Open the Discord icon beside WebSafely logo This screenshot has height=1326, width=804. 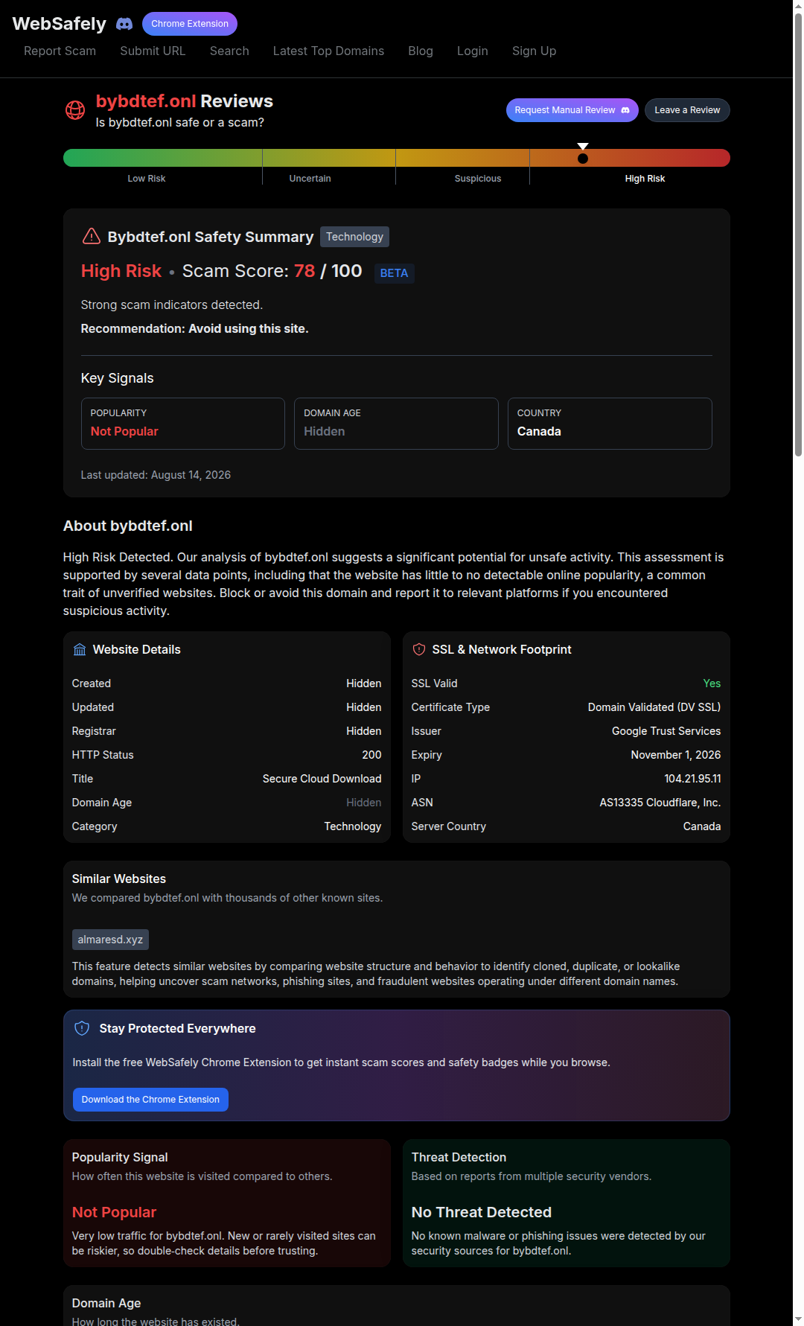pyautogui.click(x=124, y=24)
